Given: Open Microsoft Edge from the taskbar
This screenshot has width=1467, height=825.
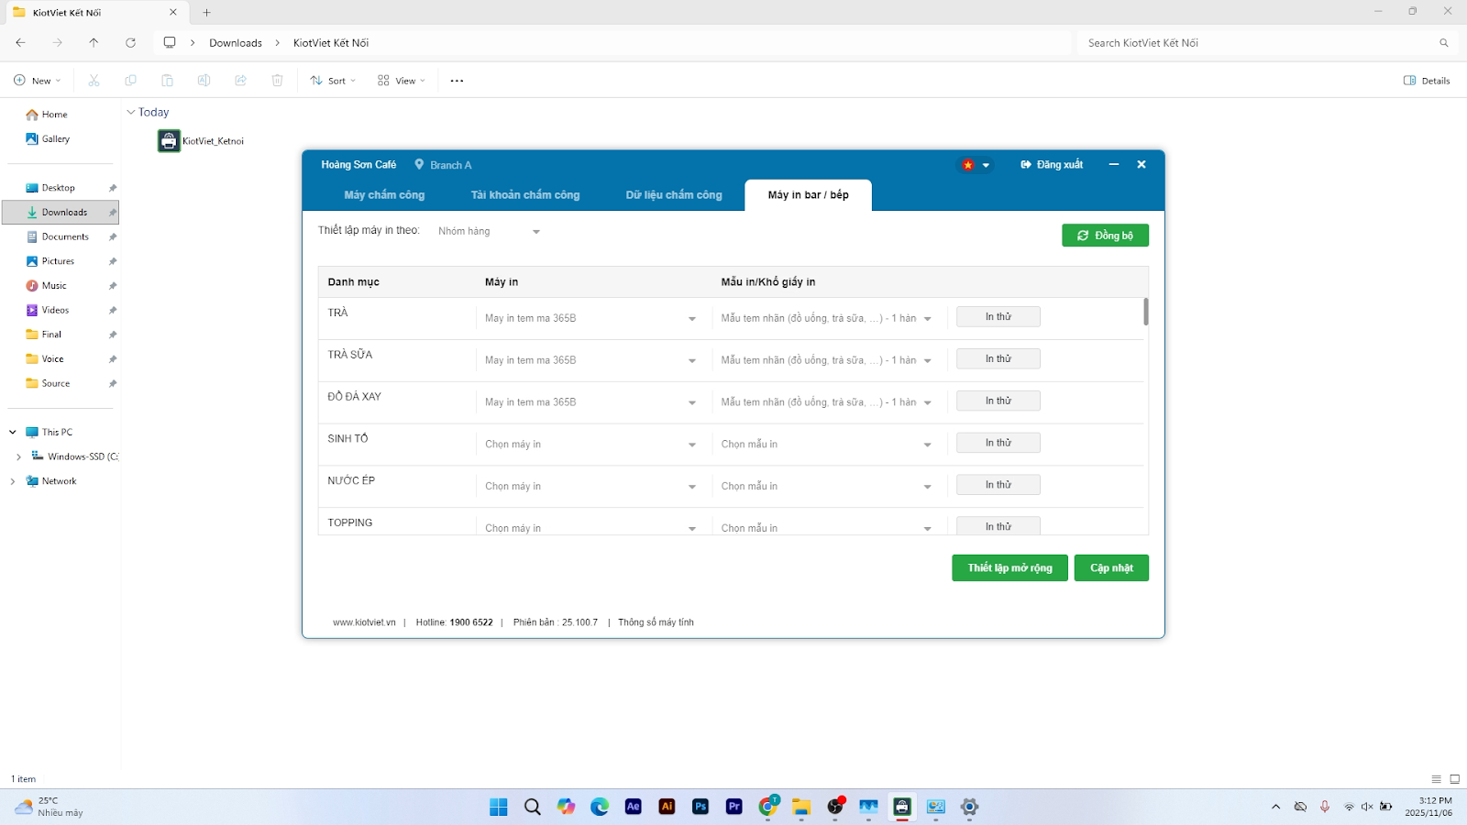Looking at the screenshot, I should click(x=600, y=807).
